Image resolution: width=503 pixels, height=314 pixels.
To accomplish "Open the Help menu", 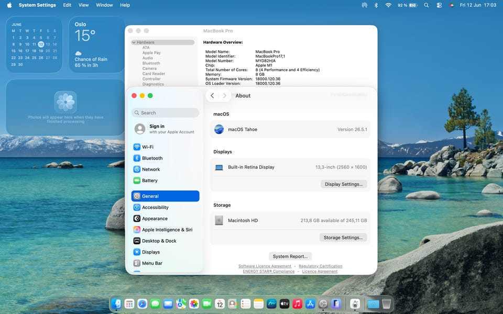I will [x=125, y=5].
